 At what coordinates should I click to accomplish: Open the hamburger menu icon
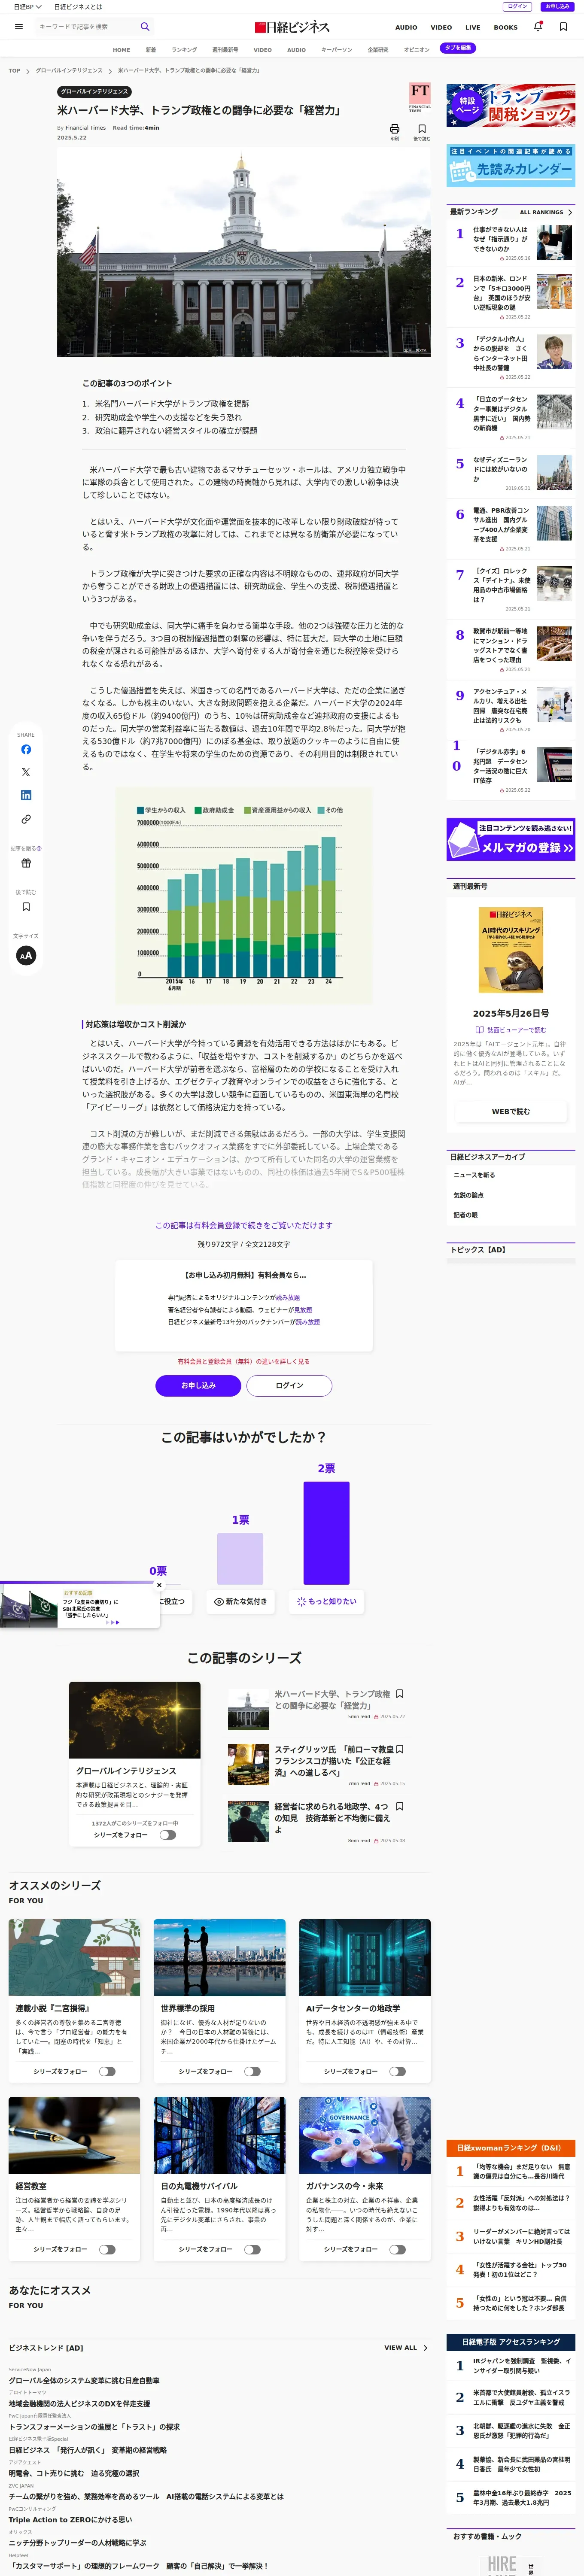click(19, 27)
